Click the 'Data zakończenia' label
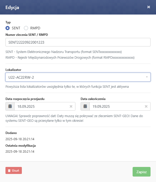Screen dimensions: 156x182 pos(93,99)
